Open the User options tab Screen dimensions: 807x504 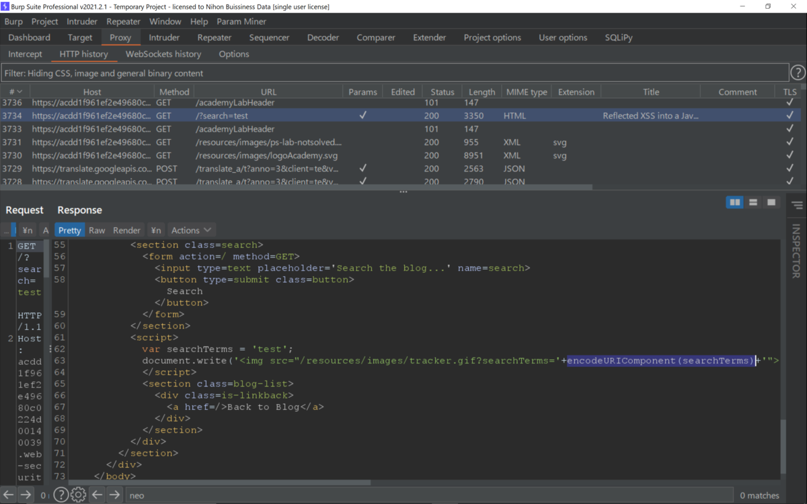pos(563,38)
